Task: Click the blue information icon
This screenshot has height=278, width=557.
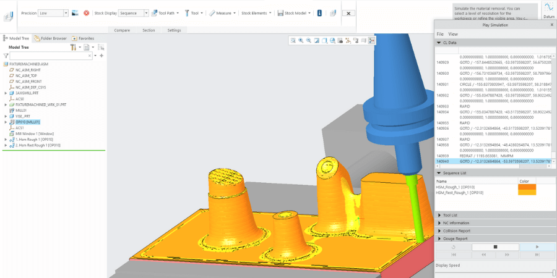Action: tap(319, 12)
